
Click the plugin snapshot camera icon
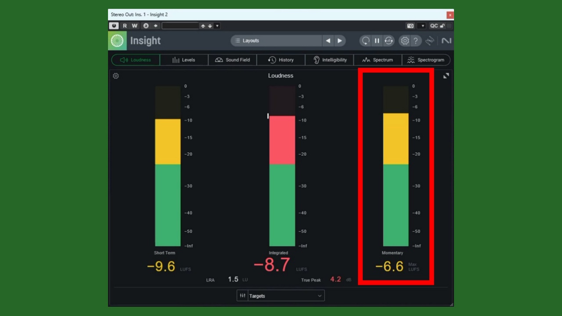(410, 26)
